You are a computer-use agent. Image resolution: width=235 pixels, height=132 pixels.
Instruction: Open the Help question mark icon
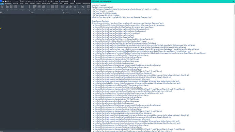75,1
